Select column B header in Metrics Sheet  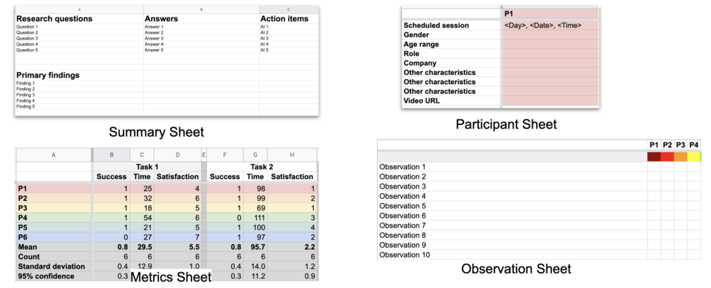tap(111, 155)
